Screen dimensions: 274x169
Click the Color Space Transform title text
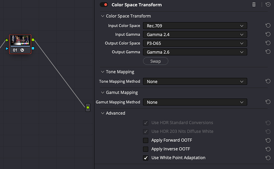[137, 5]
